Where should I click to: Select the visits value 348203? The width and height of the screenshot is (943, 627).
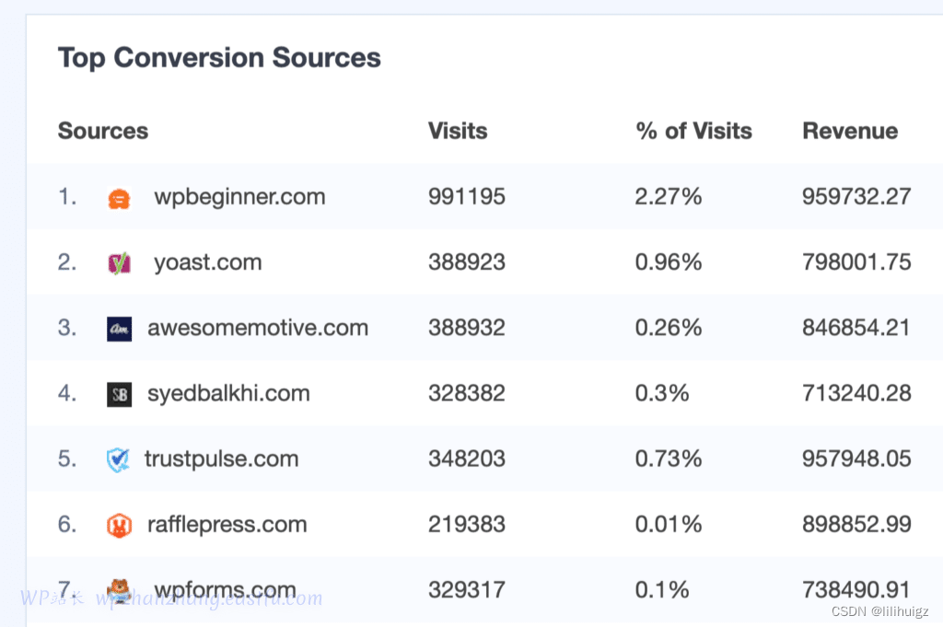tap(467, 459)
